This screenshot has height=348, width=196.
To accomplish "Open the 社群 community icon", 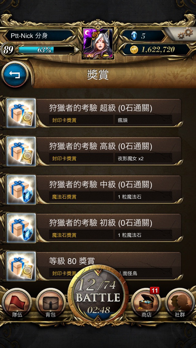I will [180, 303].
